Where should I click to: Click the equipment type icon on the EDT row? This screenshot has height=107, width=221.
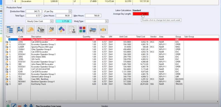point(7,84)
